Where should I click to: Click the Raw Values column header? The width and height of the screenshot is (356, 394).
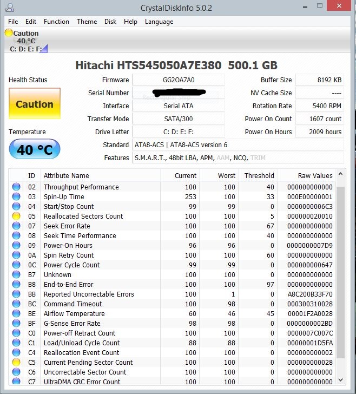[x=307, y=175]
